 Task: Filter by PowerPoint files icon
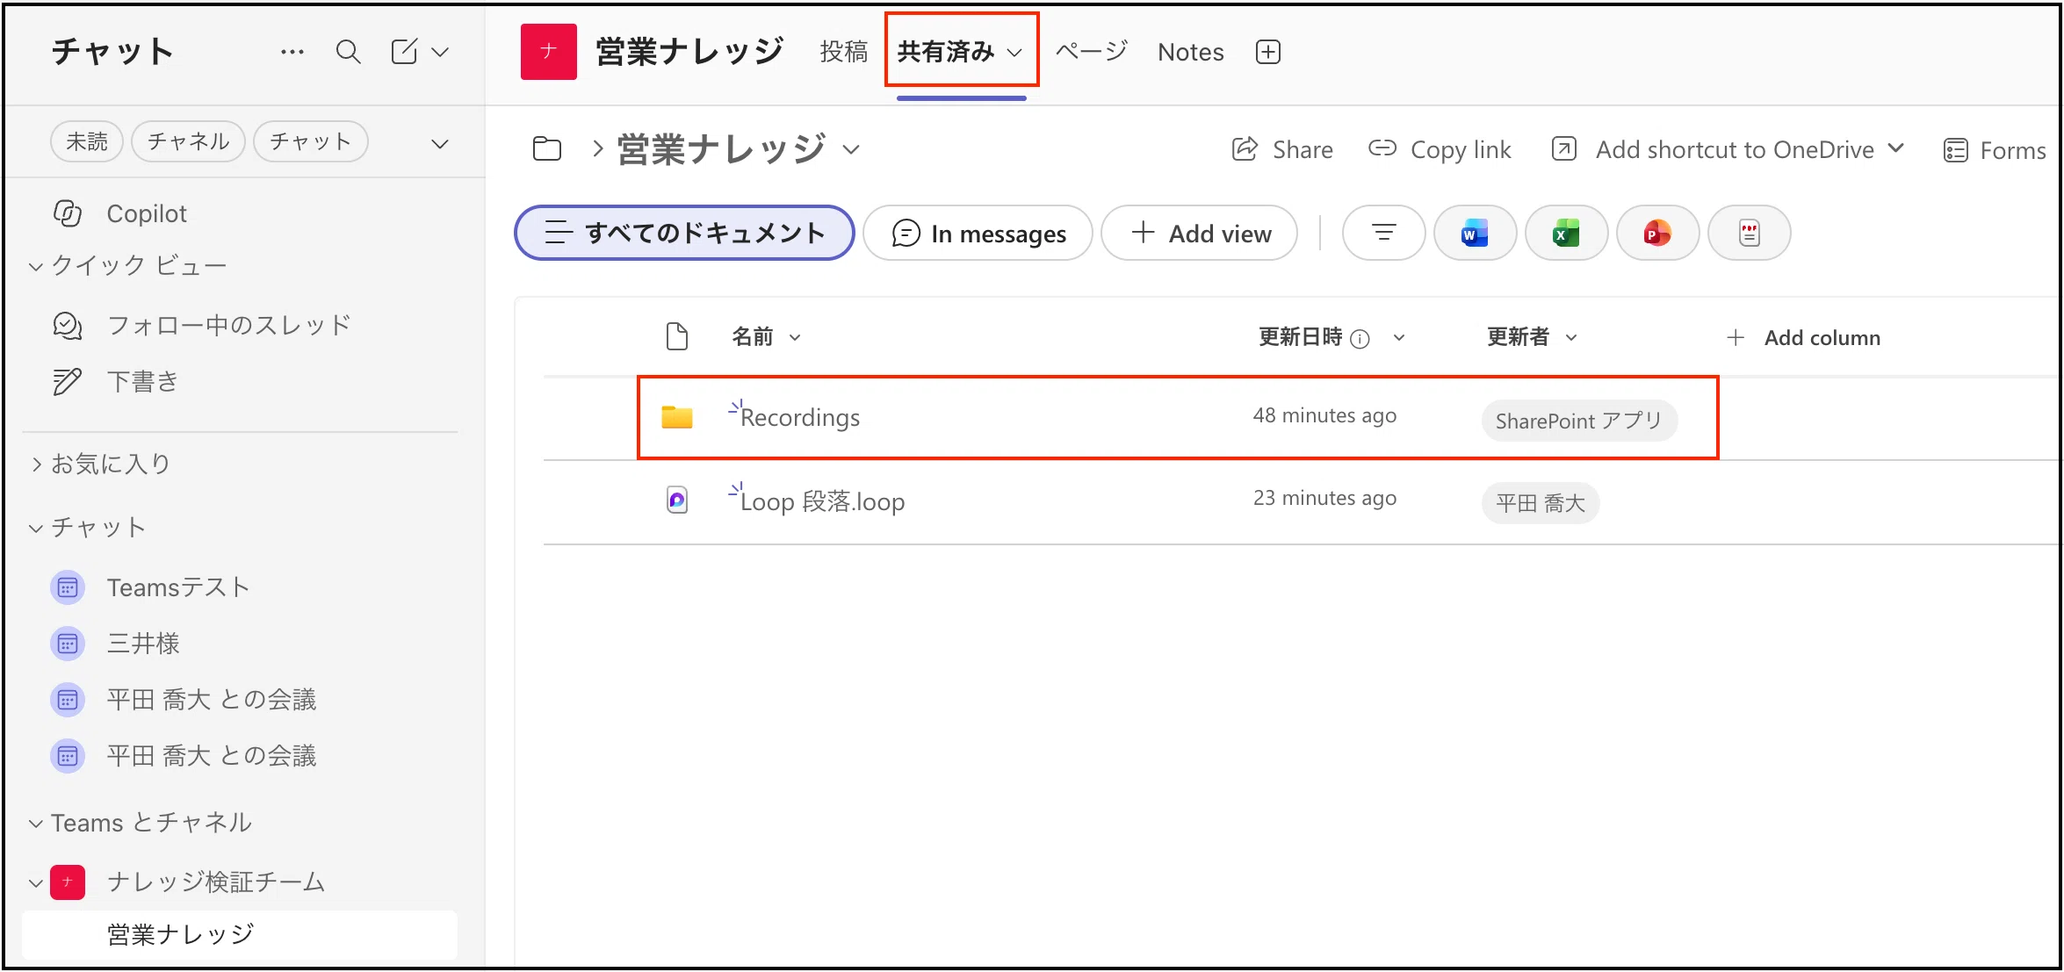tap(1657, 233)
